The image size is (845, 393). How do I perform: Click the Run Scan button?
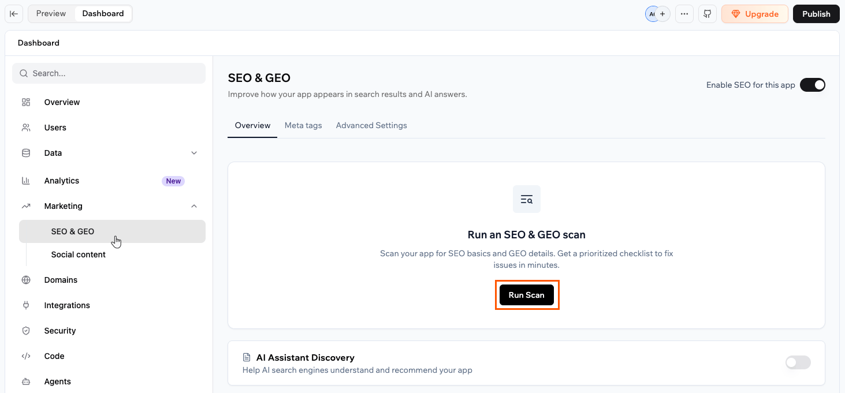point(527,295)
